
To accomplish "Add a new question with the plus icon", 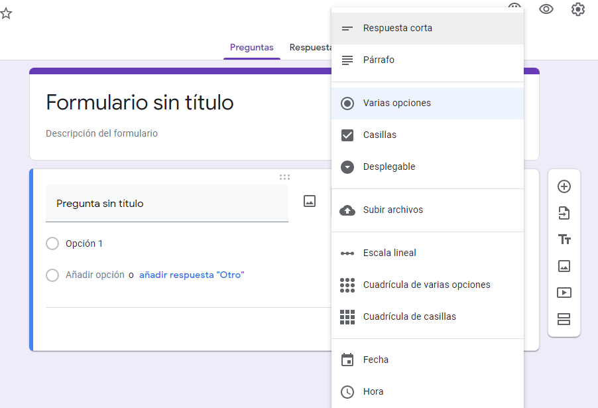I will 564,186.
